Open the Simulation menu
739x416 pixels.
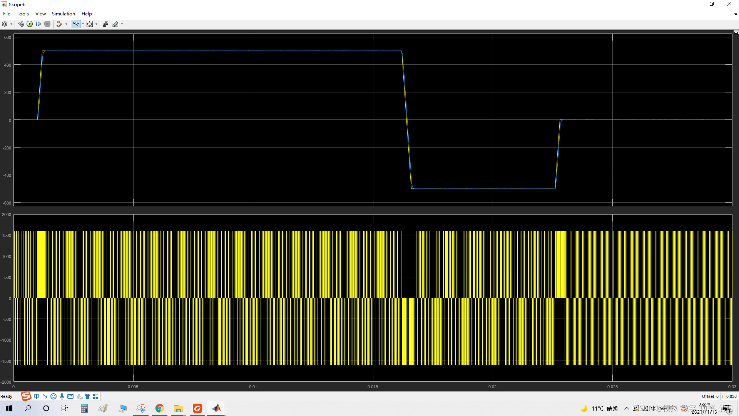[x=63, y=13]
